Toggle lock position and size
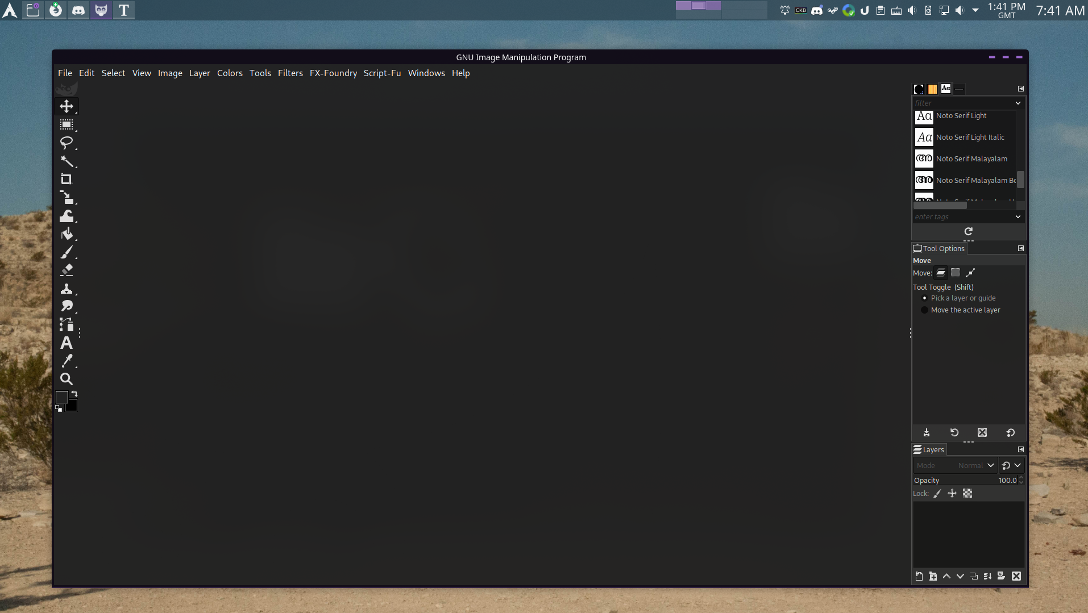 952,494
